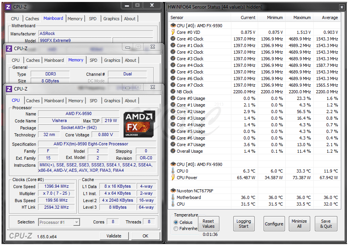
Task: Click the Level 3 8 MBytes cache value
Action: [x=118, y=207]
